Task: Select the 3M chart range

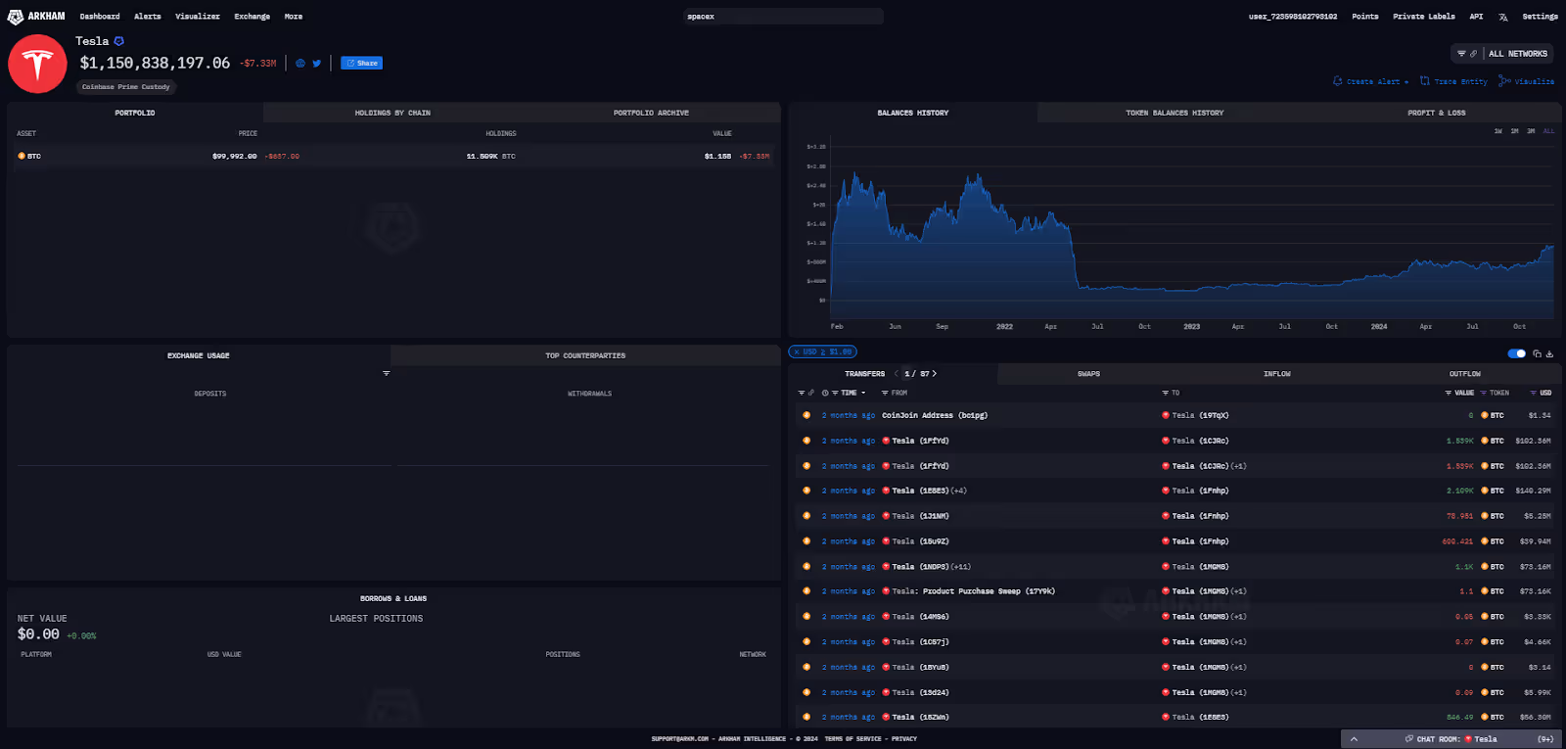Action: (1531, 131)
